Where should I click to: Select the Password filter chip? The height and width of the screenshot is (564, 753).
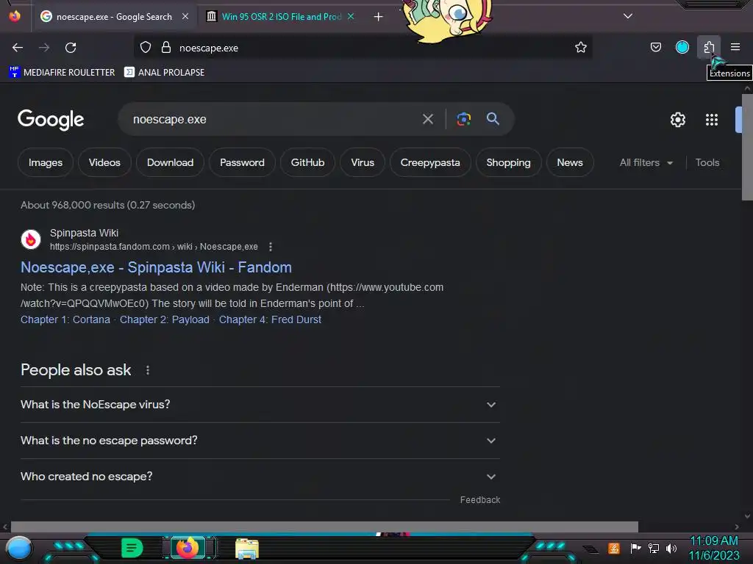tap(242, 162)
